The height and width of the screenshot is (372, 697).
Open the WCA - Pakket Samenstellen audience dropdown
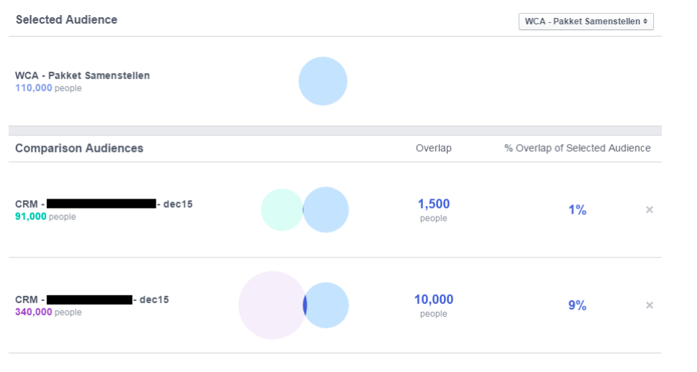coord(586,22)
